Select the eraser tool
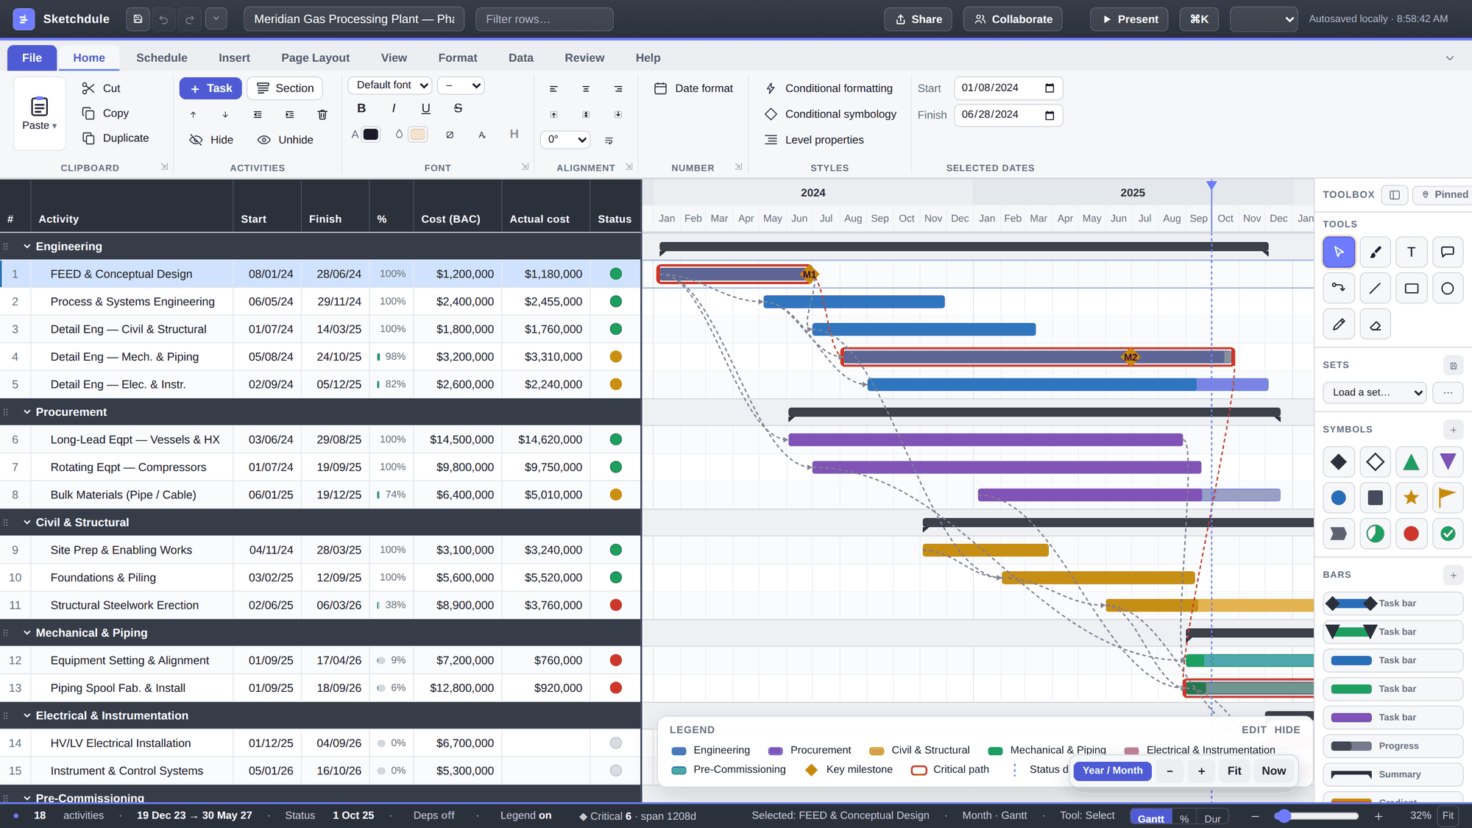 tap(1375, 324)
